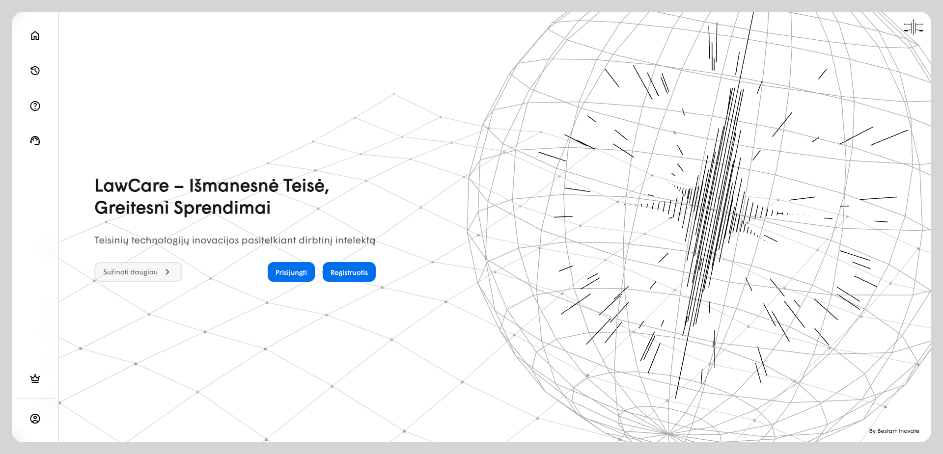Click the scales of justice logo
The height and width of the screenshot is (454, 943).
(x=913, y=28)
